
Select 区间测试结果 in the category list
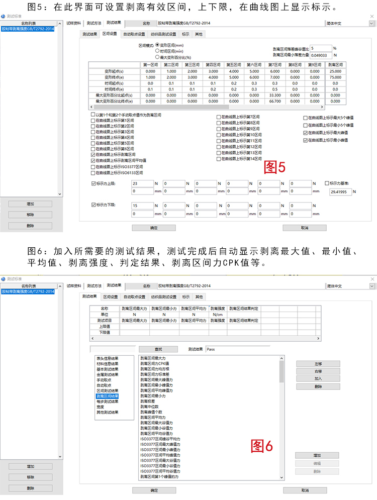(x=108, y=390)
